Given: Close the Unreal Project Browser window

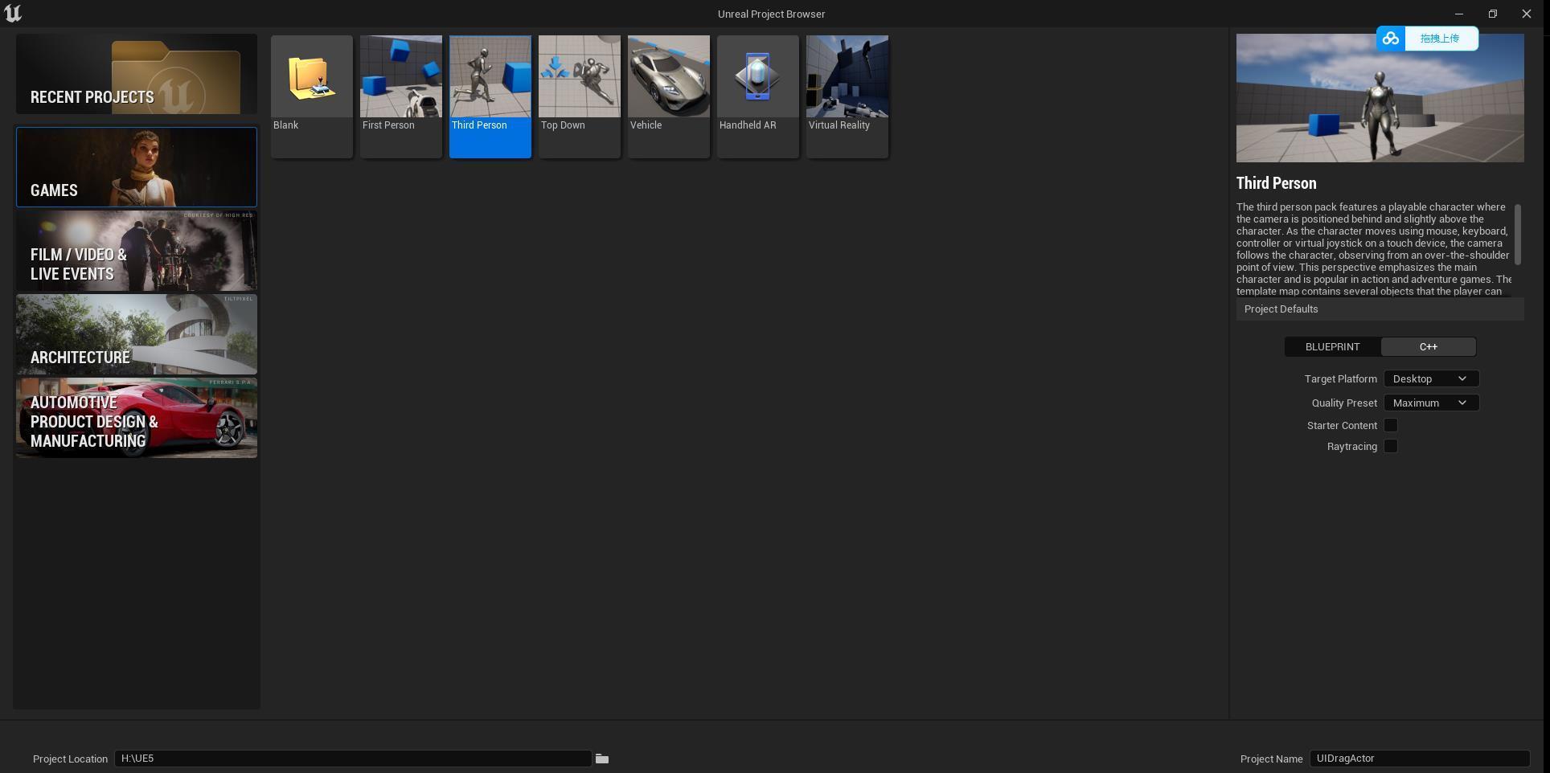Looking at the screenshot, I should (x=1526, y=14).
